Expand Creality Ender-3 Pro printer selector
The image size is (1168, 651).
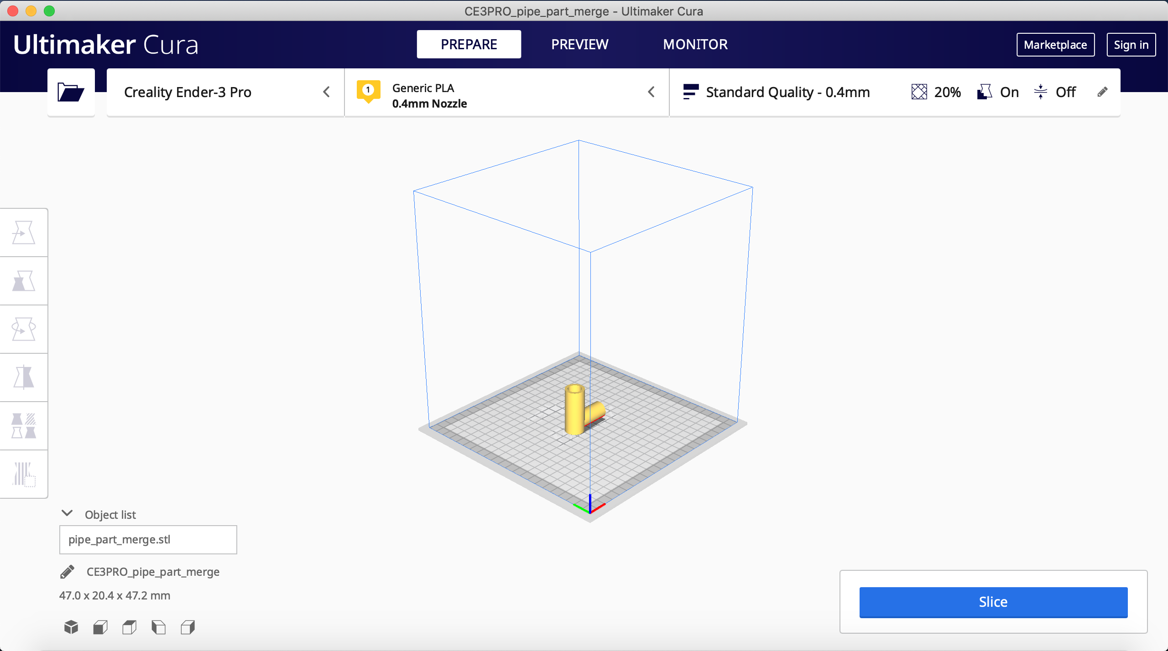pos(225,92)
